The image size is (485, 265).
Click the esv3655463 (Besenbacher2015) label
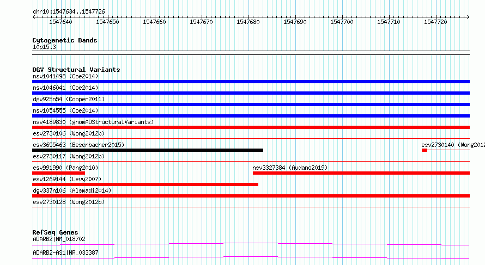coord(78,145)
